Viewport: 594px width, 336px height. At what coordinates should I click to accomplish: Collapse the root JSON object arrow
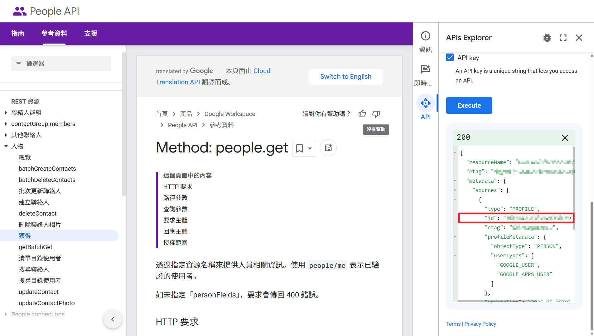tap(455, 153)
